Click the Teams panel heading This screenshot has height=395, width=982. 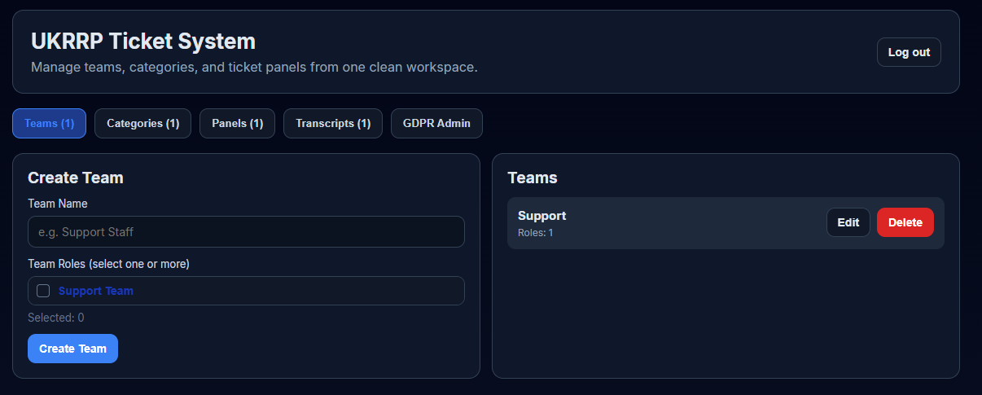[x=532, y=178]
